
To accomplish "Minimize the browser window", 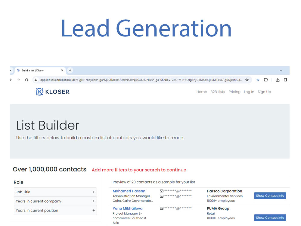I will (x=281, y=70).
